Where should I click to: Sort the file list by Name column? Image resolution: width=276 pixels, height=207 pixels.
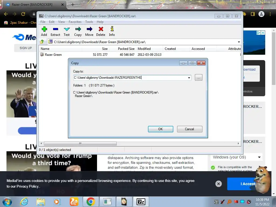click(x=61, y=49)
